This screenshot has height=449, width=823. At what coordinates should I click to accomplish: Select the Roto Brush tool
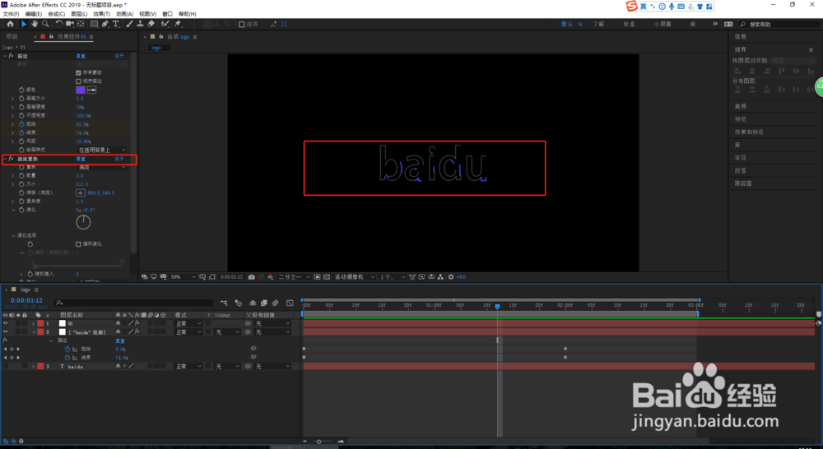(x=165, y=24)
